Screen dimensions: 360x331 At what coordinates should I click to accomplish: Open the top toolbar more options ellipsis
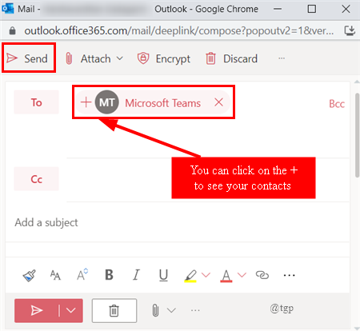(x=282, y=58)
